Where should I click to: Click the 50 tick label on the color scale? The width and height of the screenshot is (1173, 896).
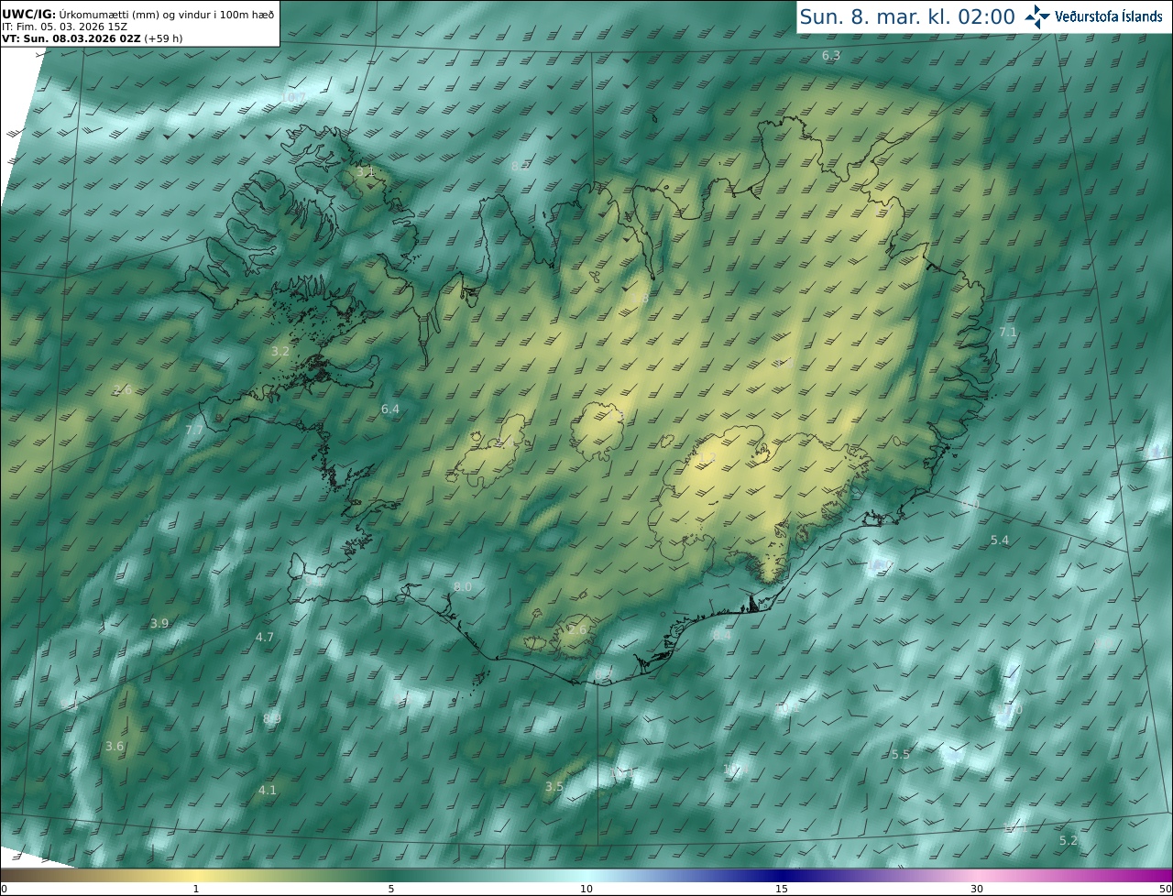(1166, 889)
